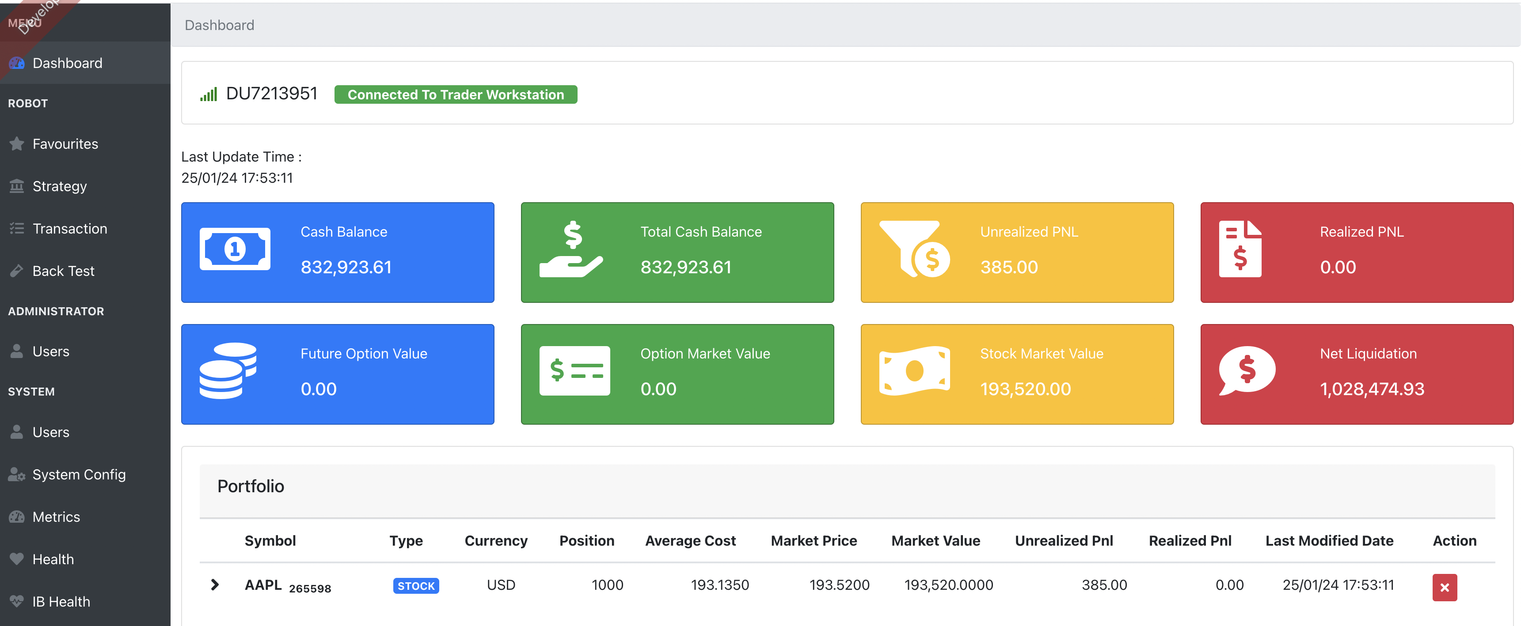Click the Transaction list icon

[x=16, y=228]
